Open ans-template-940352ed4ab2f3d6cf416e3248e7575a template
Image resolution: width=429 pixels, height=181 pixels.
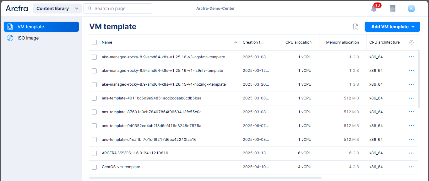point(151,126)
